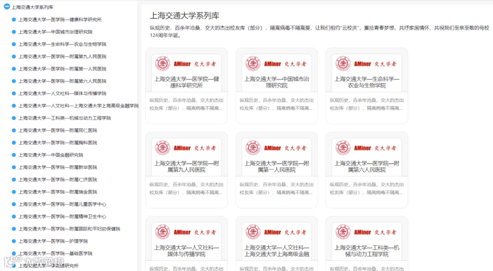Click the university seal on 附属第一人民医院 card

[x=253, y=148]
